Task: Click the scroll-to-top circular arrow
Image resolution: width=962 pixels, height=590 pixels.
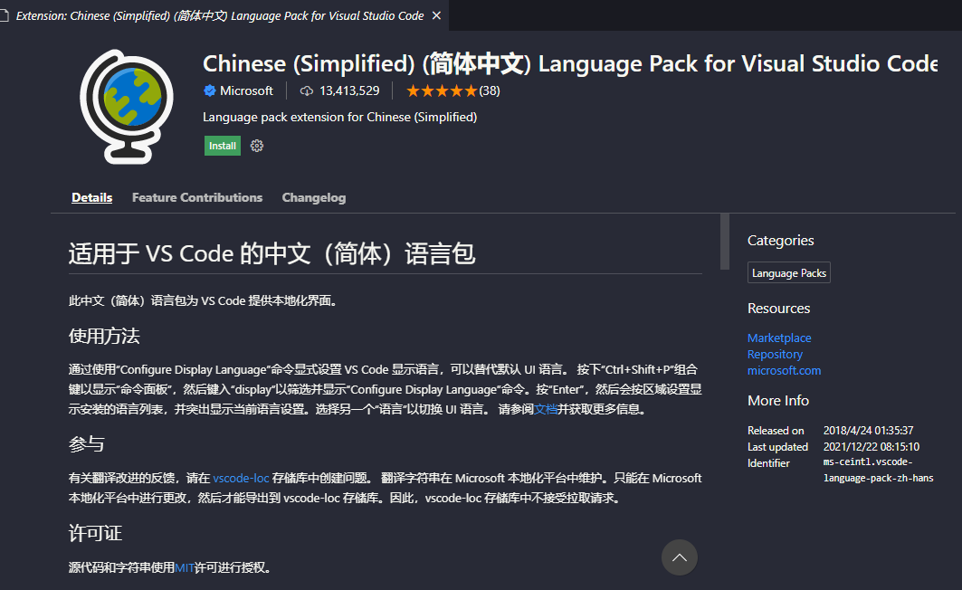Action: click(x=680, y=557)
